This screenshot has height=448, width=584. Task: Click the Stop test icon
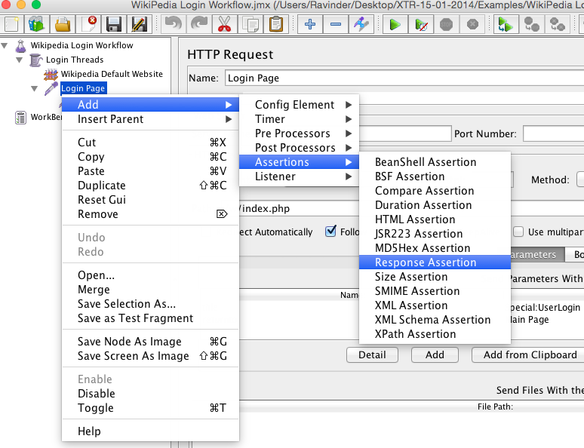click(446, 24)
